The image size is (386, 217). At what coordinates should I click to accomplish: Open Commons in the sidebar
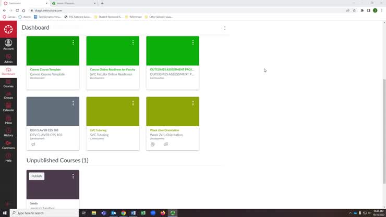tap(8, 145)
